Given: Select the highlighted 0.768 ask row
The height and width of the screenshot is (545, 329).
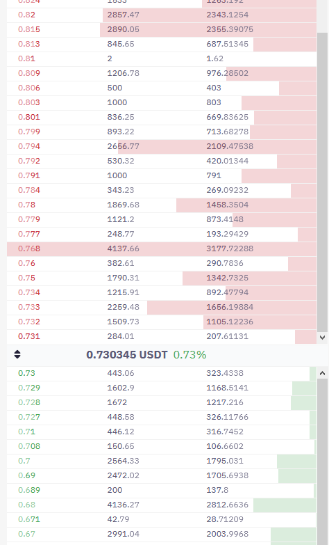Looking at the screenshot, I should tap(162, 248).
